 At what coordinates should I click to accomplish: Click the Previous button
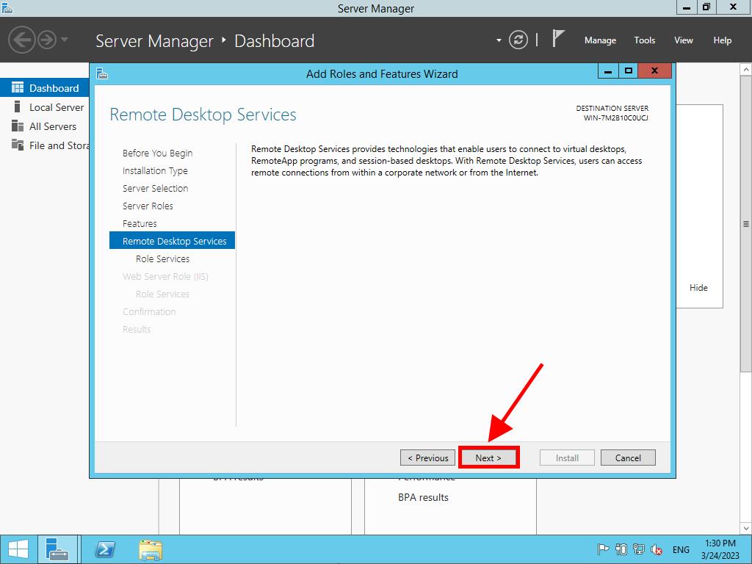[x=428, y=458]
